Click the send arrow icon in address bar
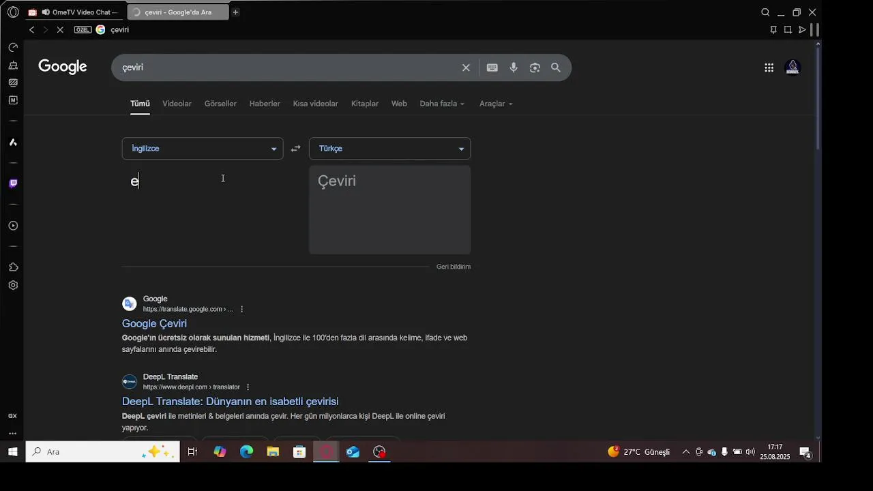873x491 pixels. coord(802,30)
